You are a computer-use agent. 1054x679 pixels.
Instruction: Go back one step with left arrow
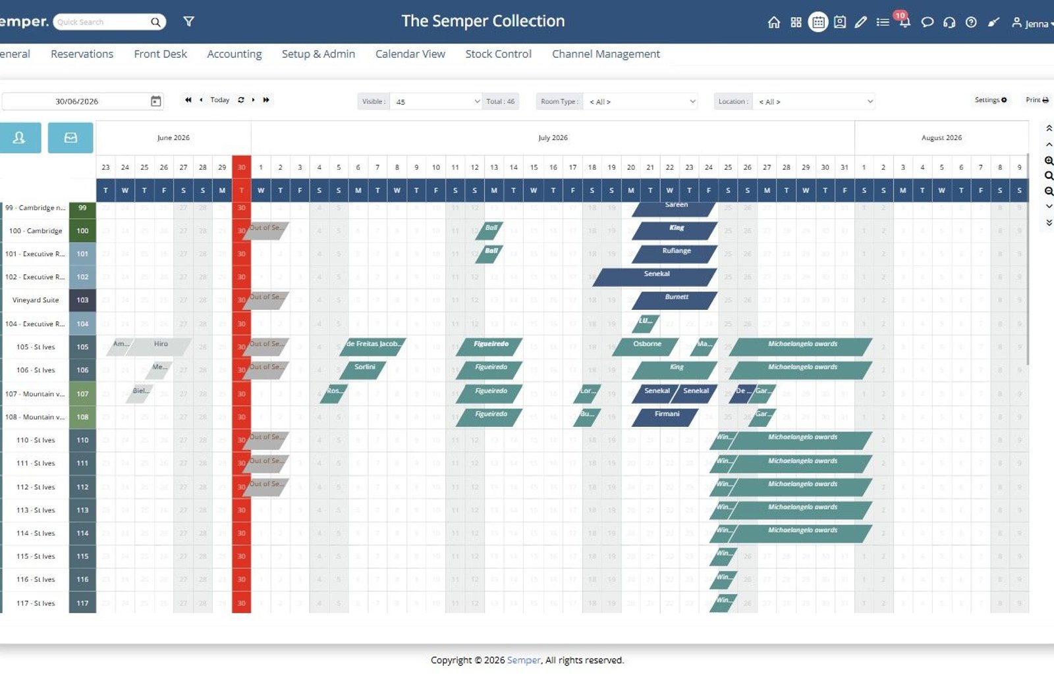pyautogui.click(x=201, y=100)
